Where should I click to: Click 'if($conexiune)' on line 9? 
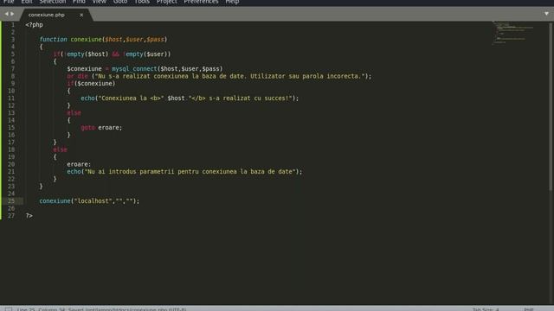tap(91, 84)
